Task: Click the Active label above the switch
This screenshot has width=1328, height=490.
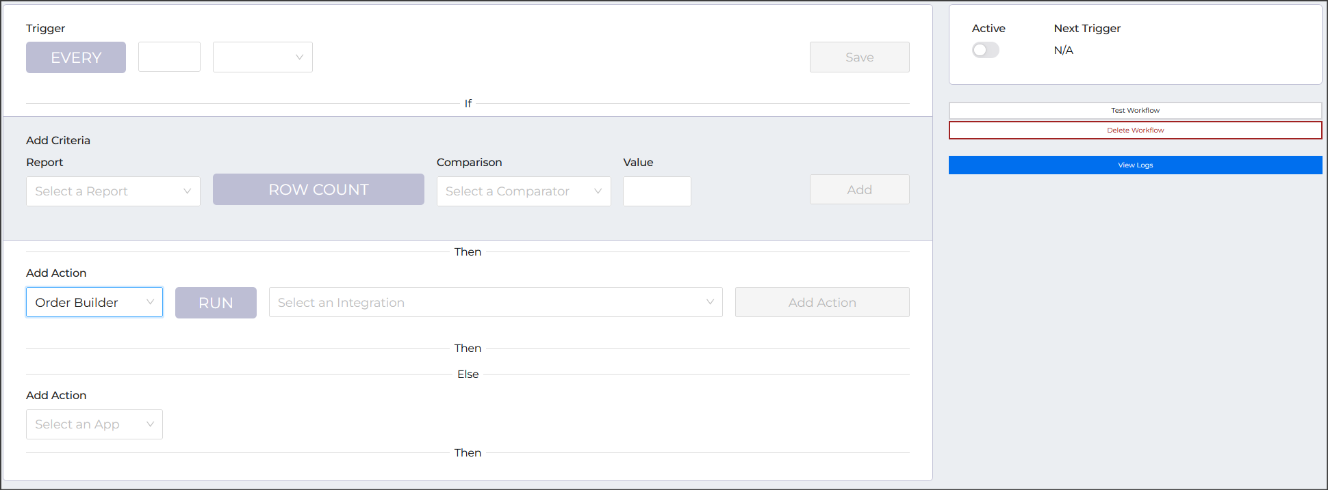Action: pos(988,28)
